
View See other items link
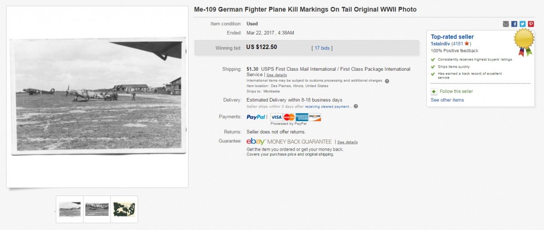point(447,100)
